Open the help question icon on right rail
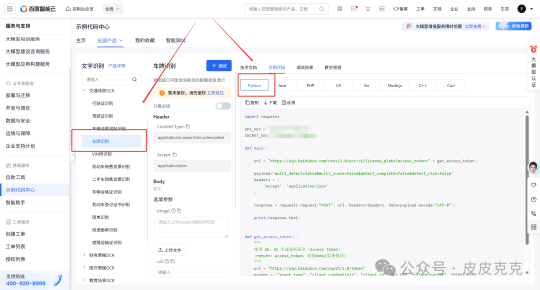Image resolution: width=540 pixels, height=290 pixels. click(533, 199)
